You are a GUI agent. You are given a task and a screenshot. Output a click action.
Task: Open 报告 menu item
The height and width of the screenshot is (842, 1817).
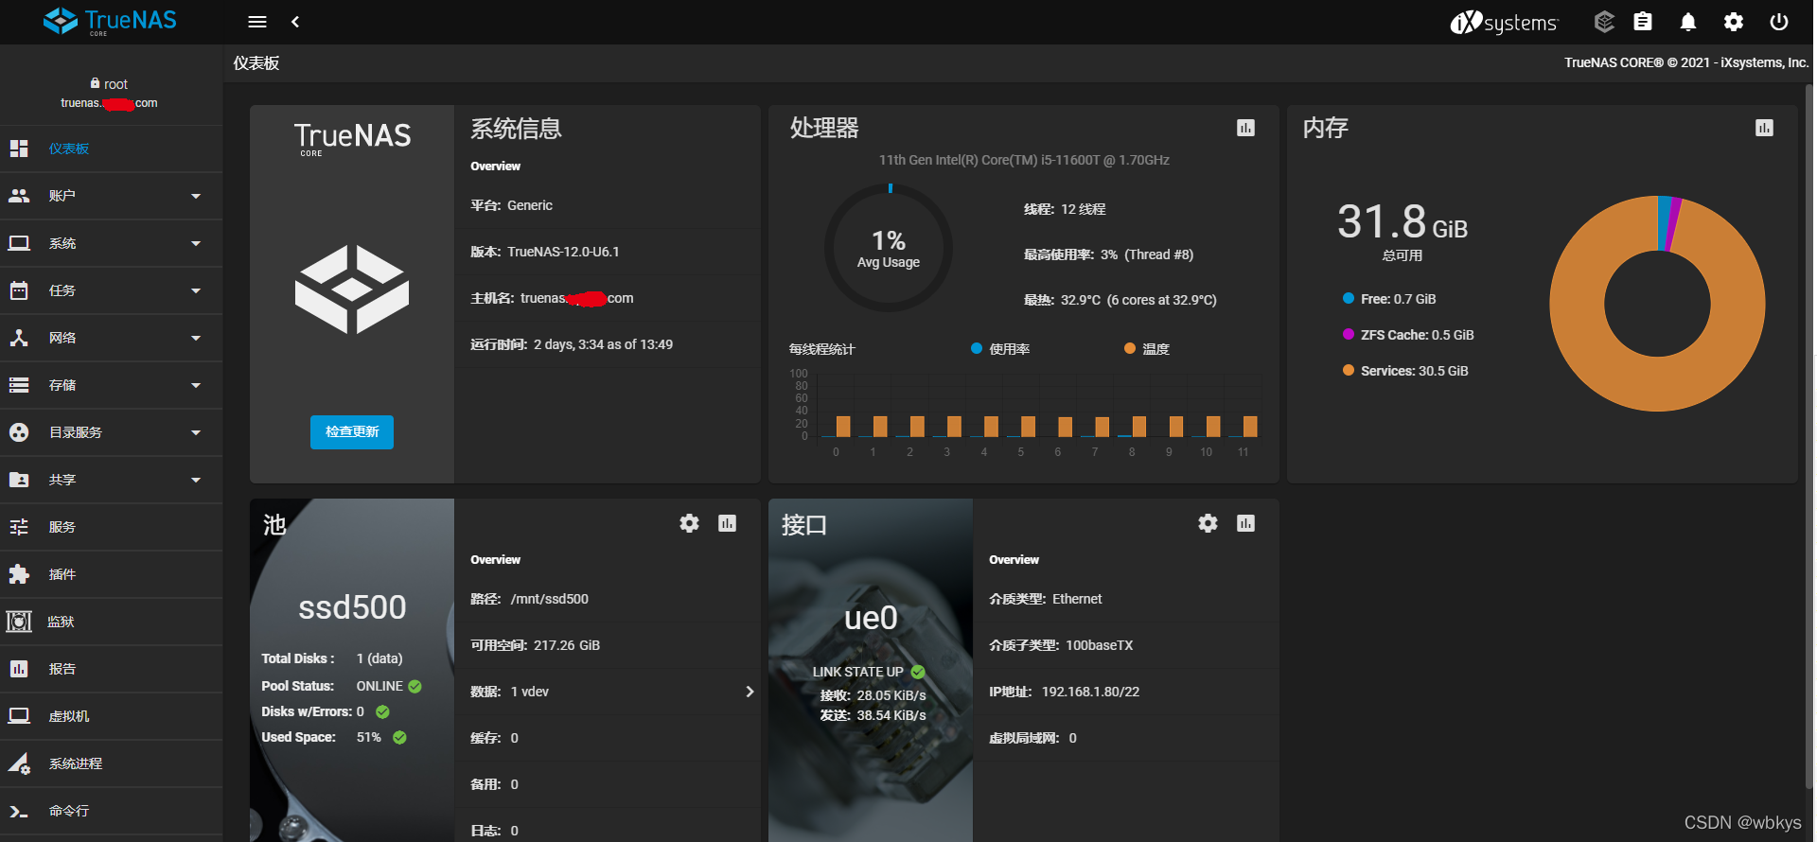(112, 669)
